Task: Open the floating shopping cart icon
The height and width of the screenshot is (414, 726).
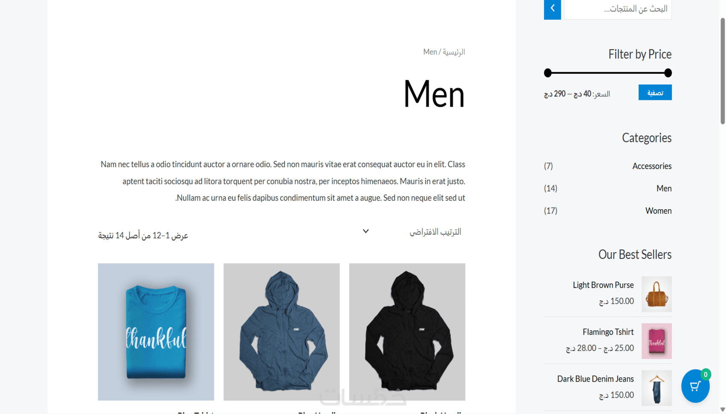Action: 695,386
